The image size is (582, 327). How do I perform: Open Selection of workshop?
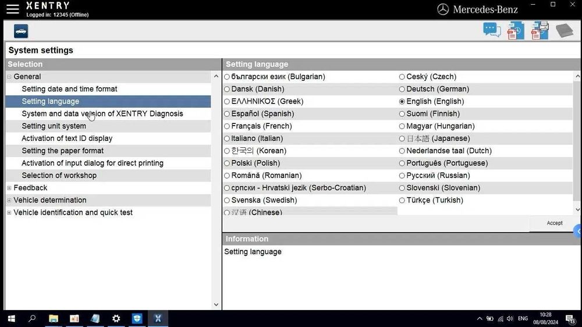coord(59,176)
